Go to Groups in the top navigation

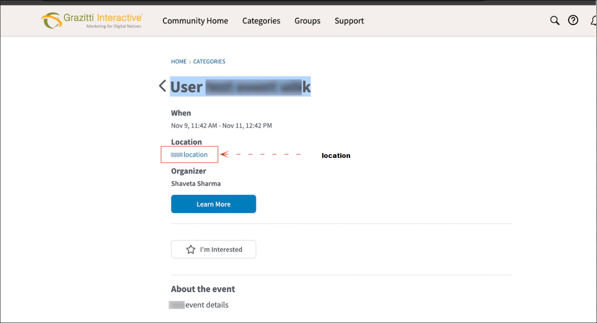coord(307,21)
